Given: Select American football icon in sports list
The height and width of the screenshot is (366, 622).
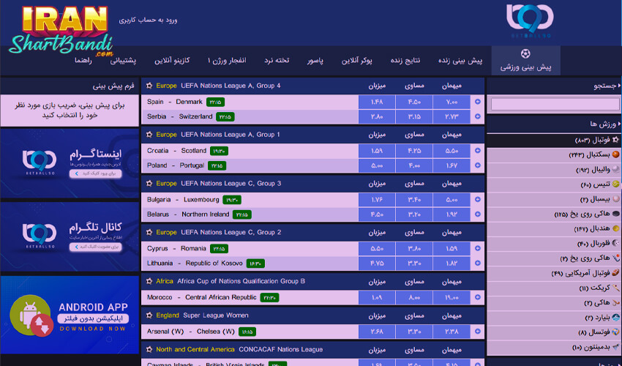Looking at the screenshot, I should [x=615, y=273].
